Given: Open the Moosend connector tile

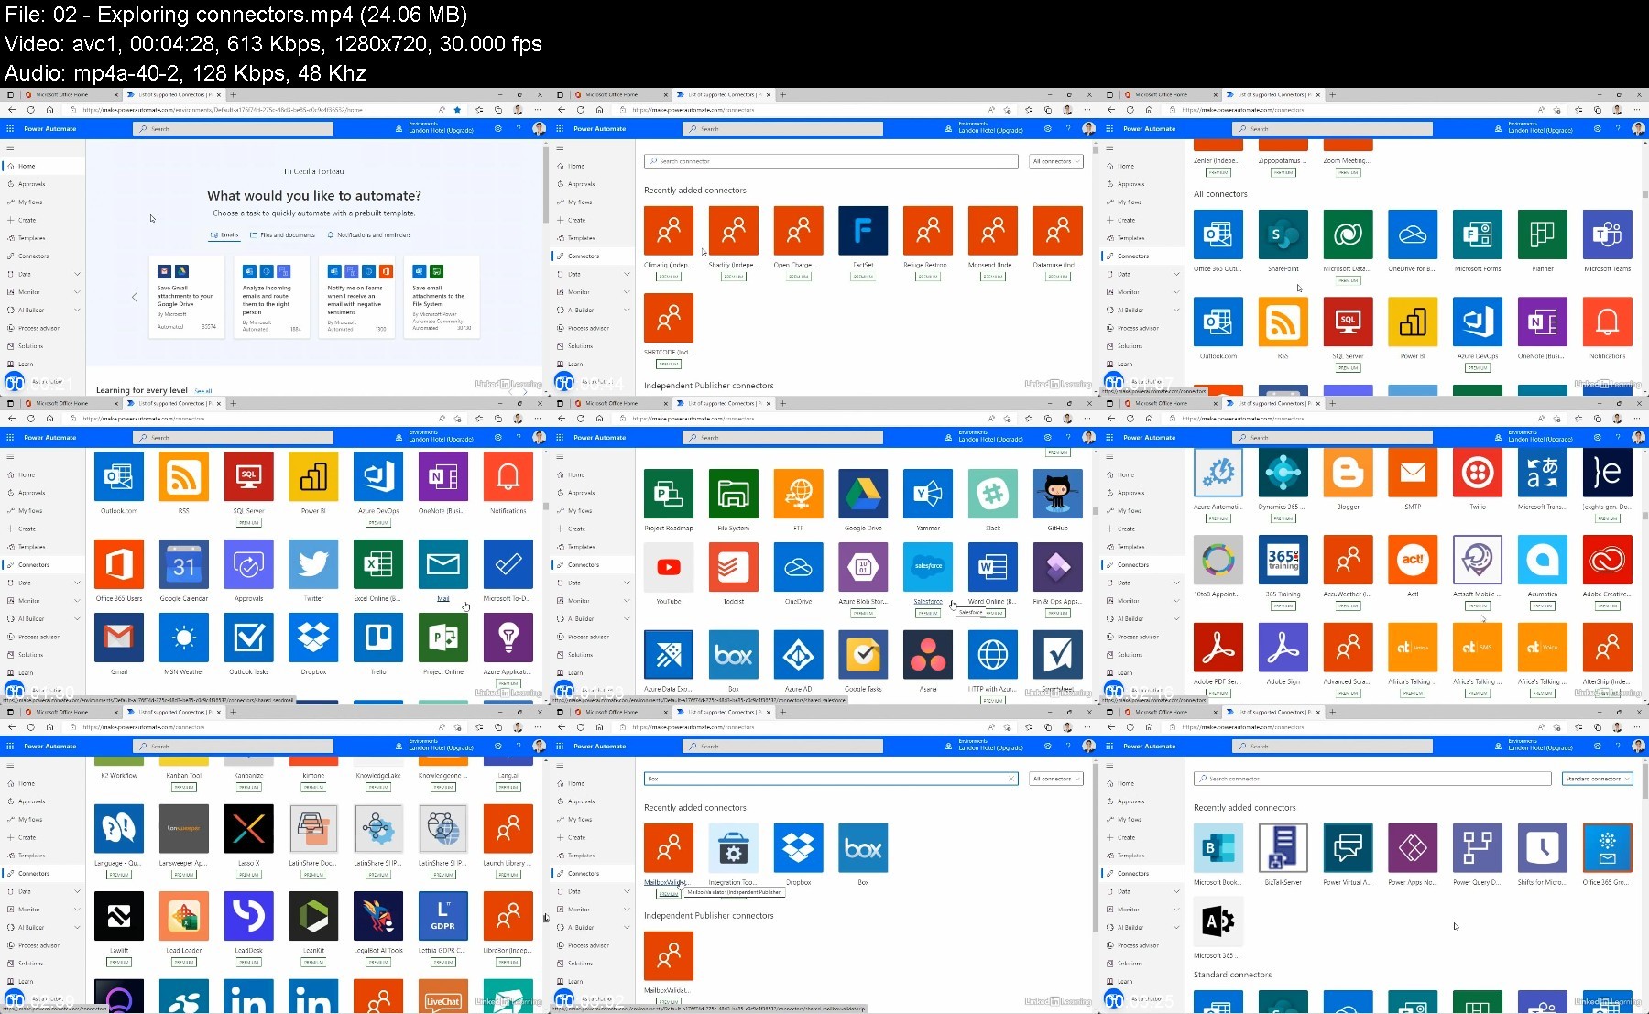Looking at the screenshot, I should click(x=993, y=231).
